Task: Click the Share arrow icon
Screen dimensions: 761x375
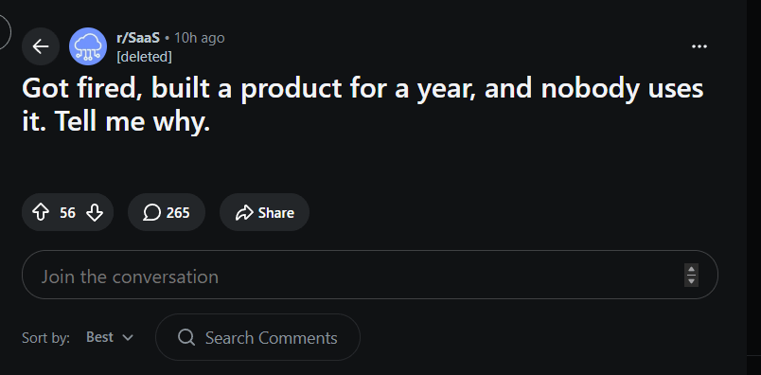Action: (x=244, y=212)
